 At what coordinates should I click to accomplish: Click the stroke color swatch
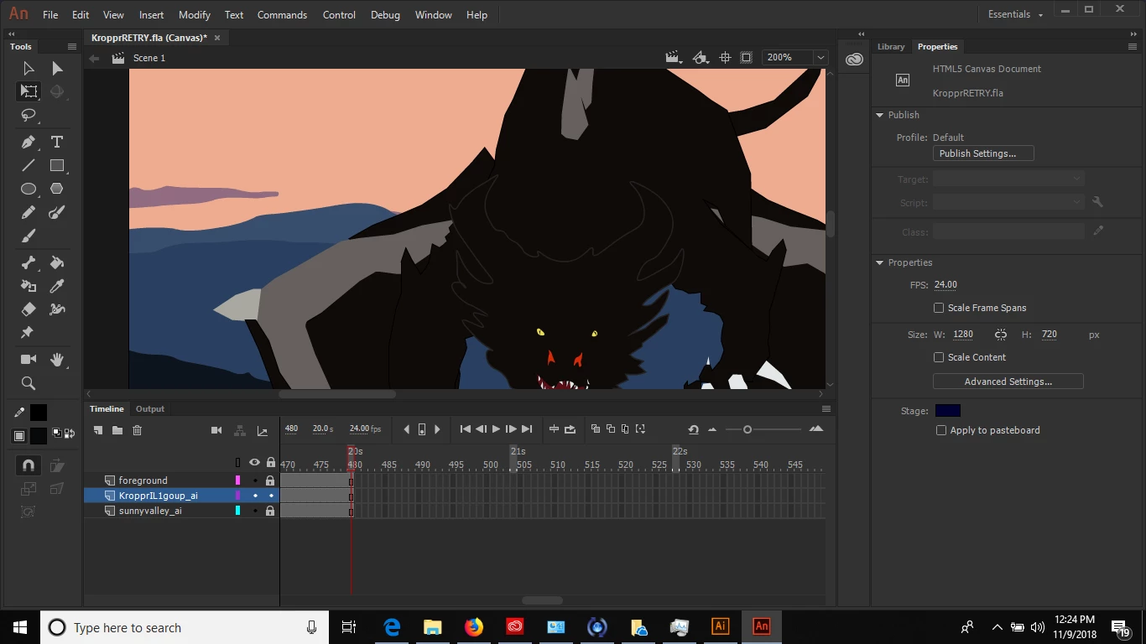pyautogui.click(x=39, y=413)
